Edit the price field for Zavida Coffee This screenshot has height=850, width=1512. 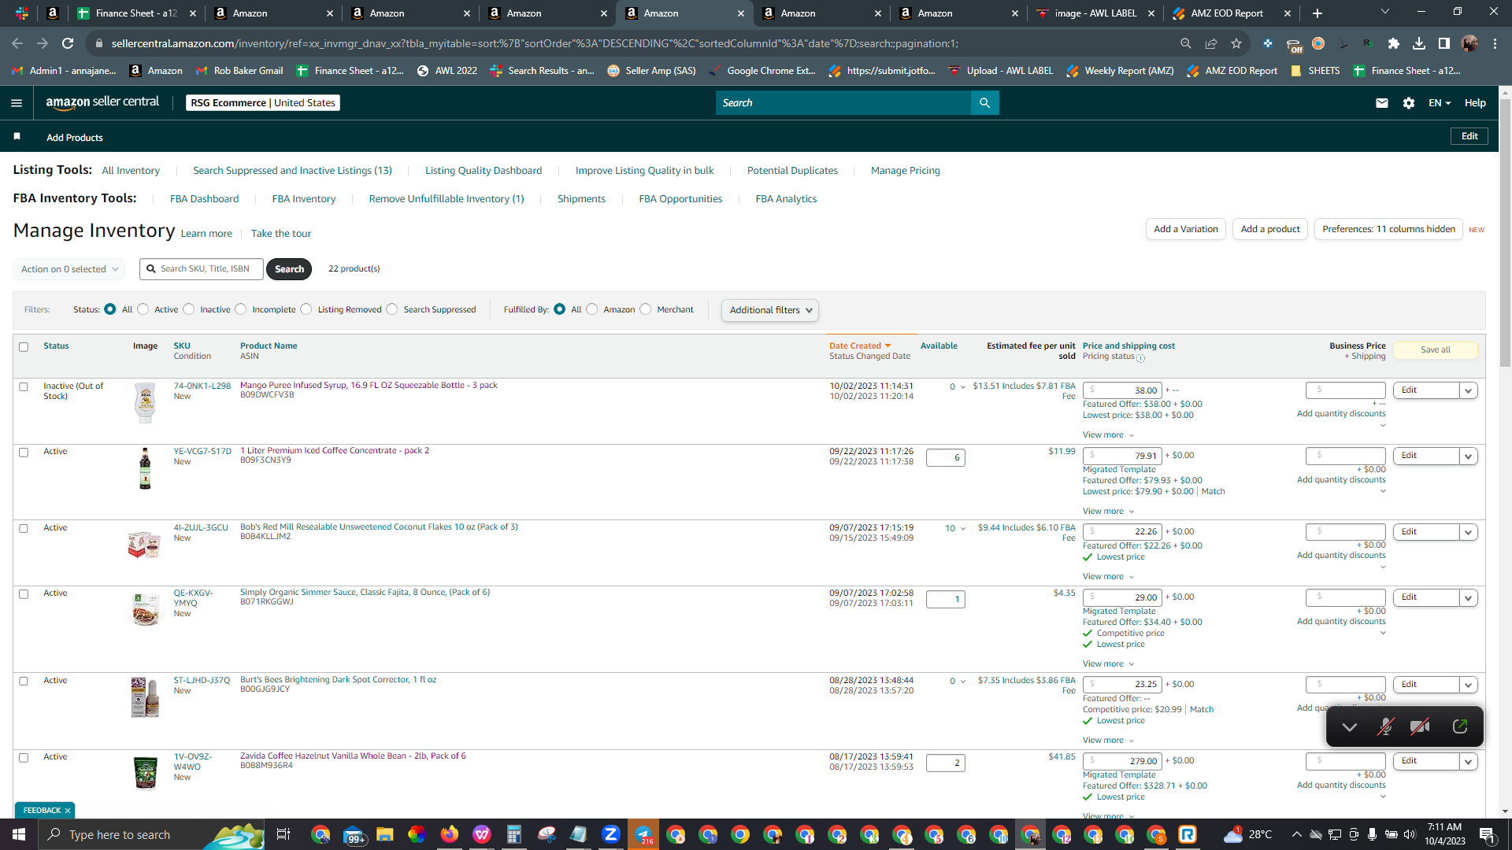1122,762
